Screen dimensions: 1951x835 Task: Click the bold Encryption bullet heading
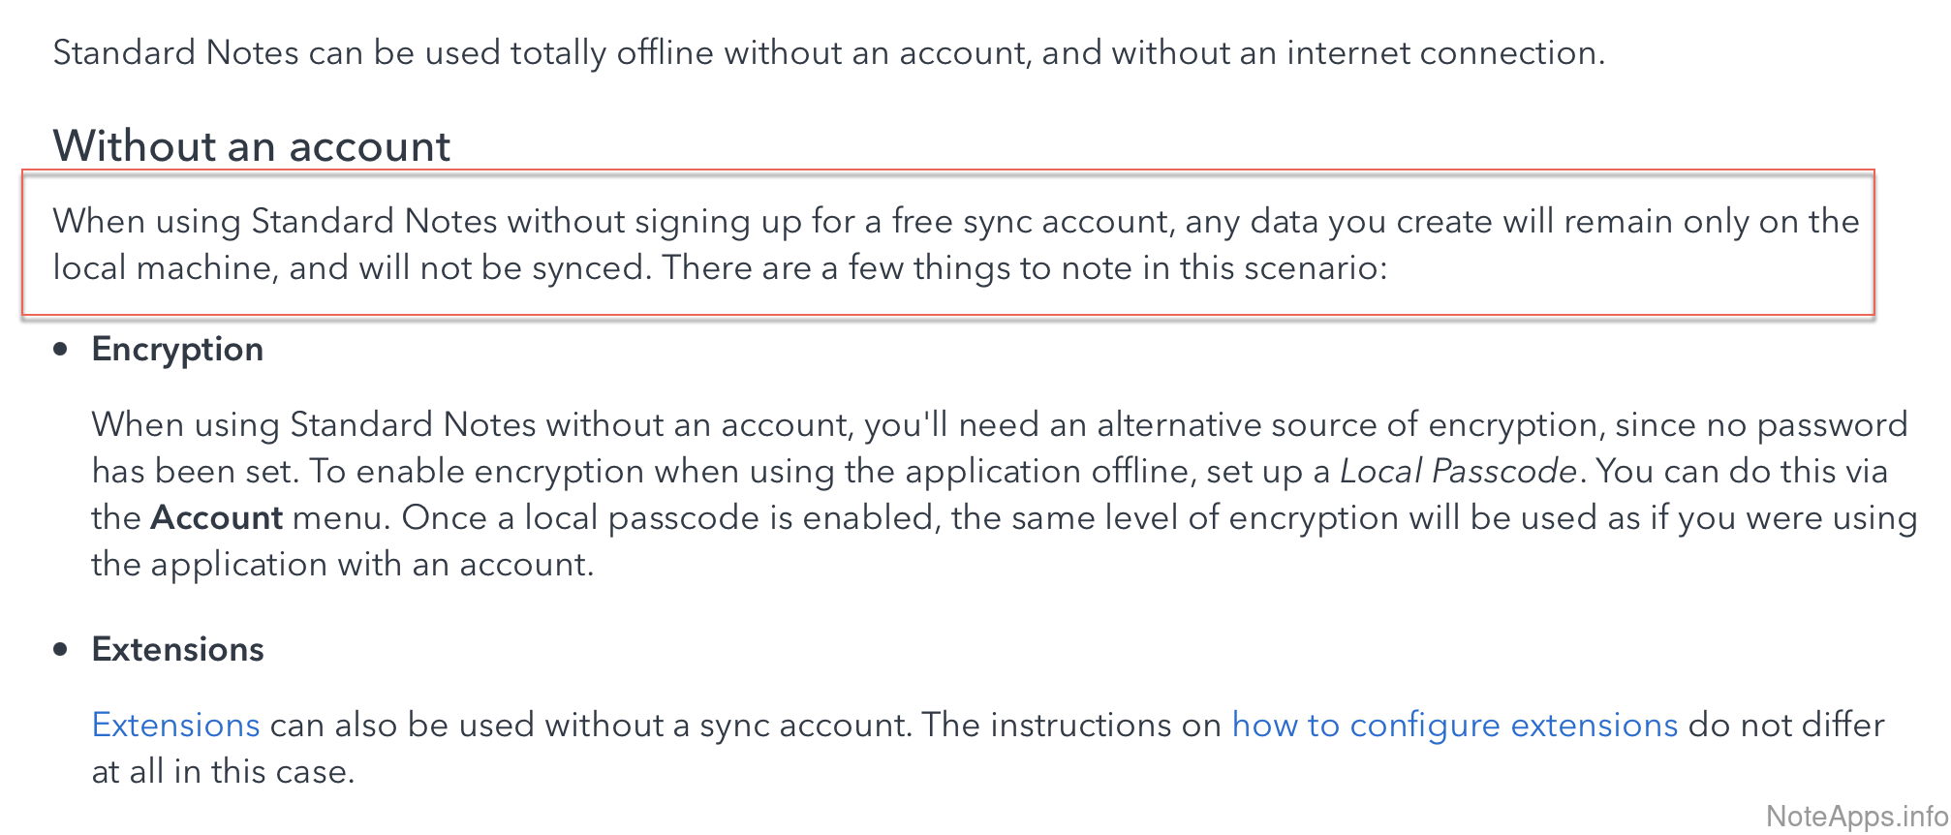pyautogui.click(x=177, y=350)
